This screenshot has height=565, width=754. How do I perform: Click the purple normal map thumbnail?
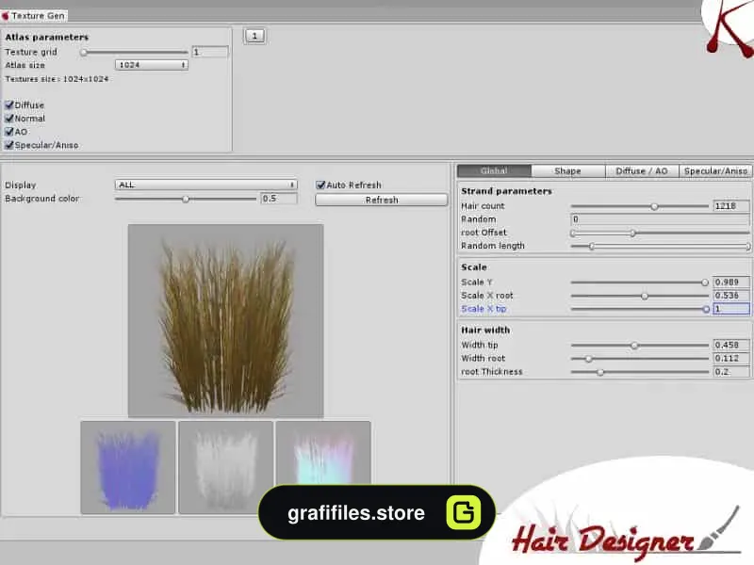tap(128, 467)
